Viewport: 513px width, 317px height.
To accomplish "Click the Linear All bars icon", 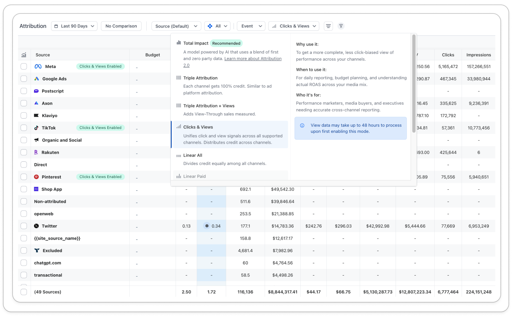I will coord(179,156).
